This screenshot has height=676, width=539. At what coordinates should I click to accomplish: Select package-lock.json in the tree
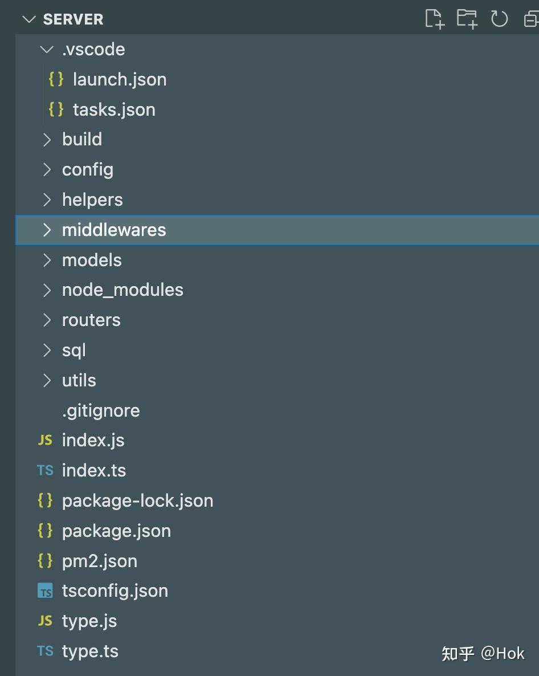tap(137, 500)
